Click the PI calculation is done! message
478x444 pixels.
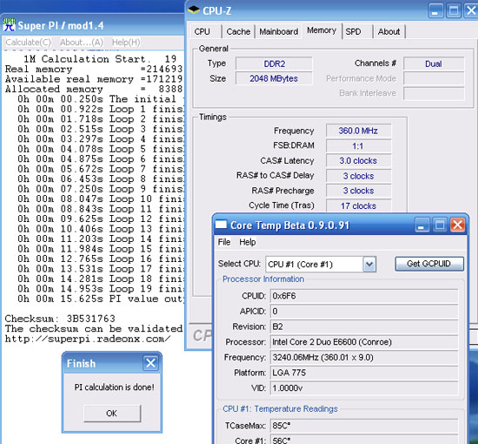(115, 387)
